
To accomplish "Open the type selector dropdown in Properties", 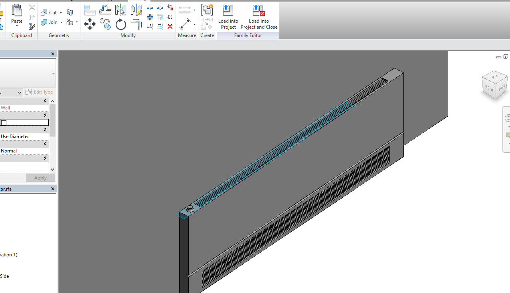I will (x=19, y=92).
